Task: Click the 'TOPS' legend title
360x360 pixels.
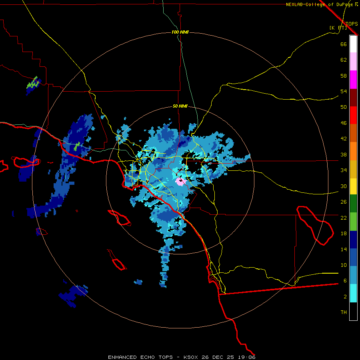Action: [352, 24]
